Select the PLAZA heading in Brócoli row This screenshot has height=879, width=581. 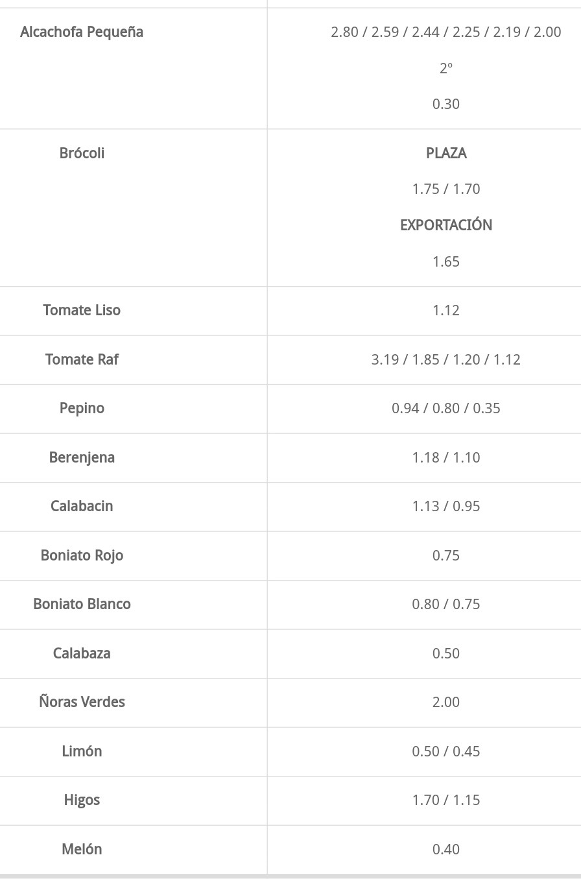click(446, 153)
